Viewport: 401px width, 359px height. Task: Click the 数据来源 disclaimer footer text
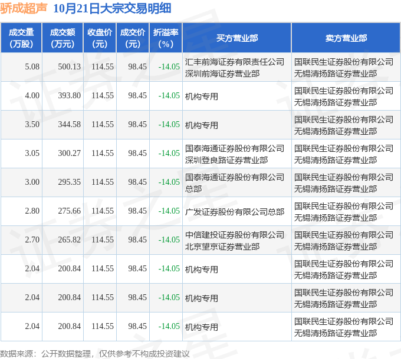pyautogui.click(x=95, y=353)
